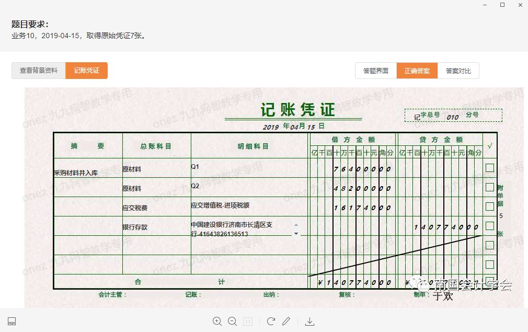
Task: Download the voucher image
Action: point(309,321)
